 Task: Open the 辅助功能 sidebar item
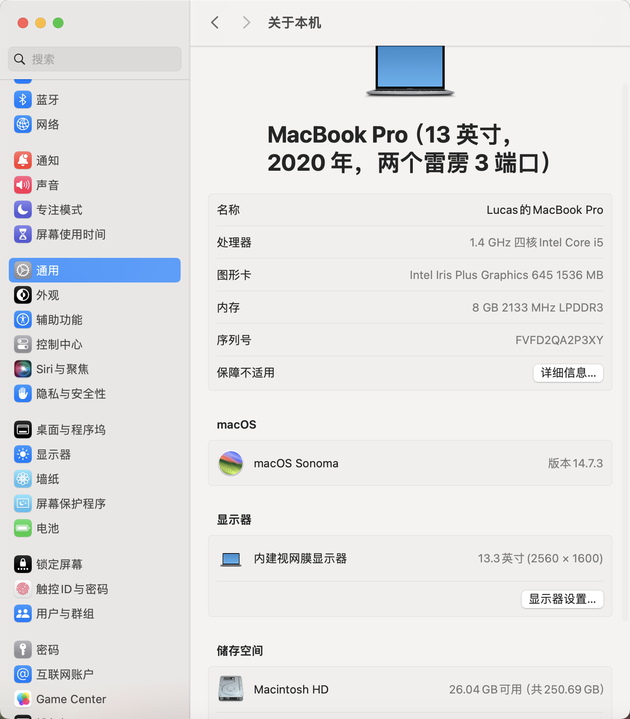coord(95,319)
